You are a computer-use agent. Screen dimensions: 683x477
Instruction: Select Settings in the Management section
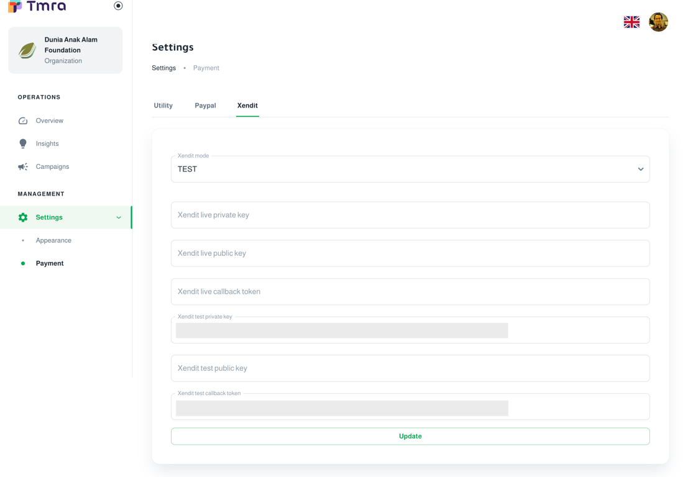pos(65,217)
